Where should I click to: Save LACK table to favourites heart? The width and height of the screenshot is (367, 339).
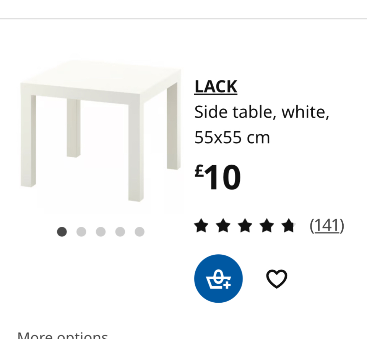(276, 279)
